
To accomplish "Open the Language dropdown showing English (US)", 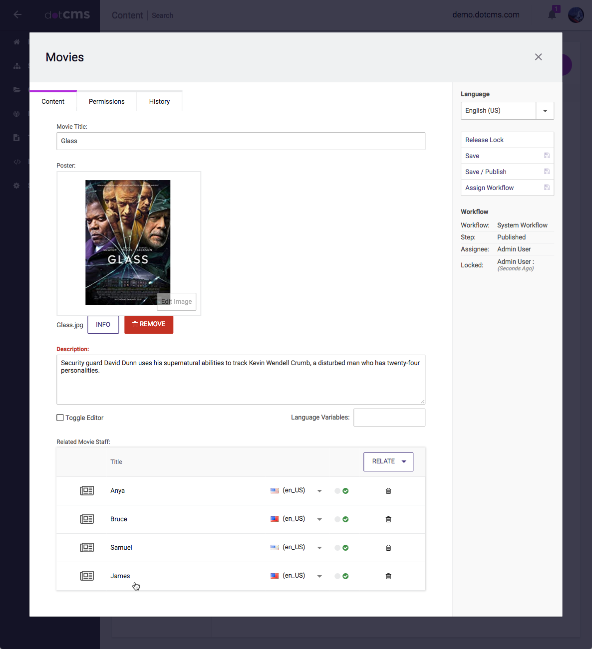I will pyautogui.click(x=507, y=111).
